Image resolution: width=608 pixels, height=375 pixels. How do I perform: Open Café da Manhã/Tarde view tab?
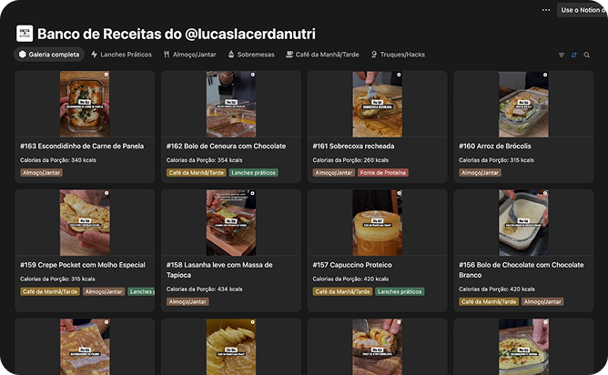322,55
